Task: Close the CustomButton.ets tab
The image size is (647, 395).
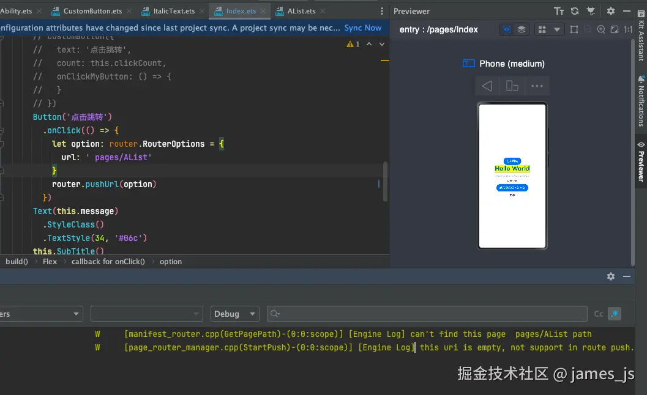Action: pos(129,11)
